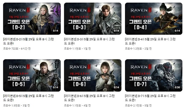Click the title link '[레이븐2] D-3'

pos(89,41)
